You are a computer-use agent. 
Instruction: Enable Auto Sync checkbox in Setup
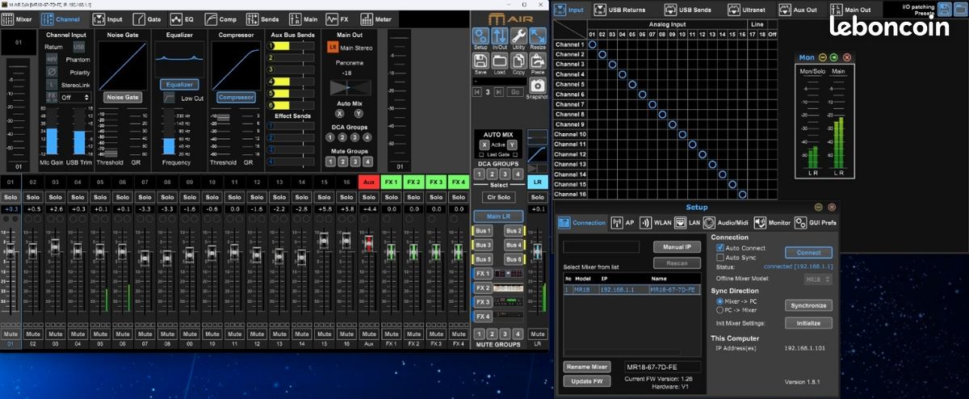(x=720, y=257)
